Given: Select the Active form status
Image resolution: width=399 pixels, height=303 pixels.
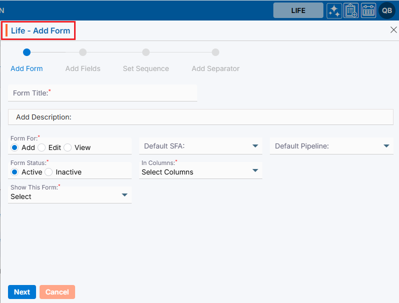Looking at the screenshot, I should tap(15, 172).
